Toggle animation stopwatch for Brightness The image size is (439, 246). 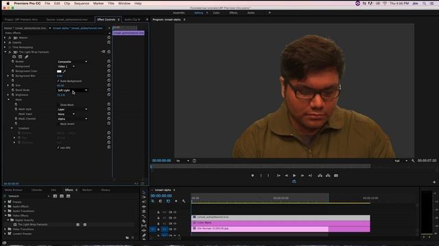pos(12,95)
